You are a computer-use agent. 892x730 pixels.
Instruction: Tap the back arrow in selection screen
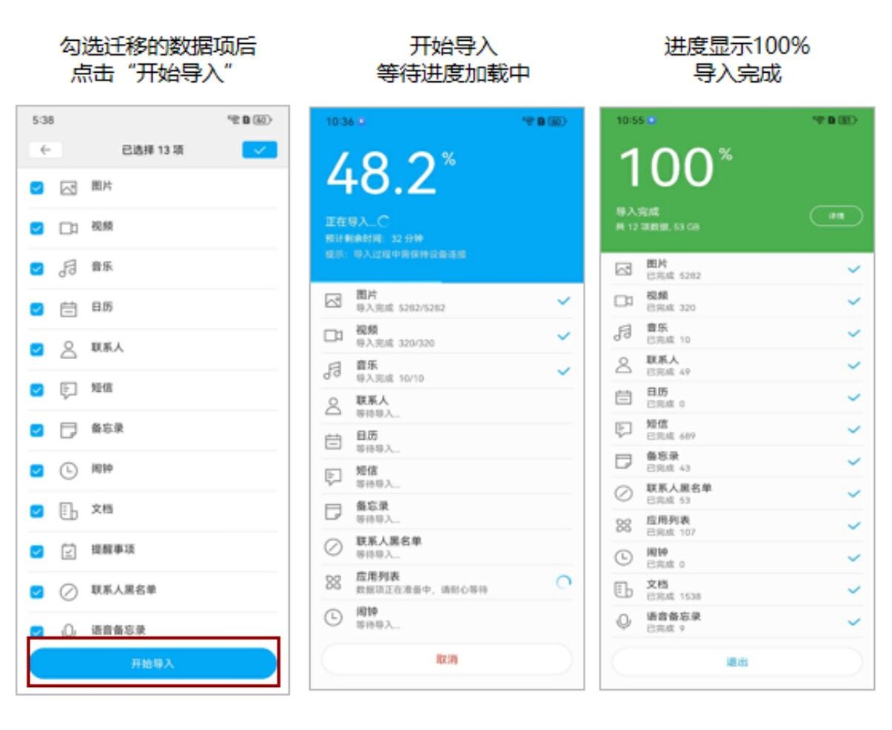click(x=45, y=150)
